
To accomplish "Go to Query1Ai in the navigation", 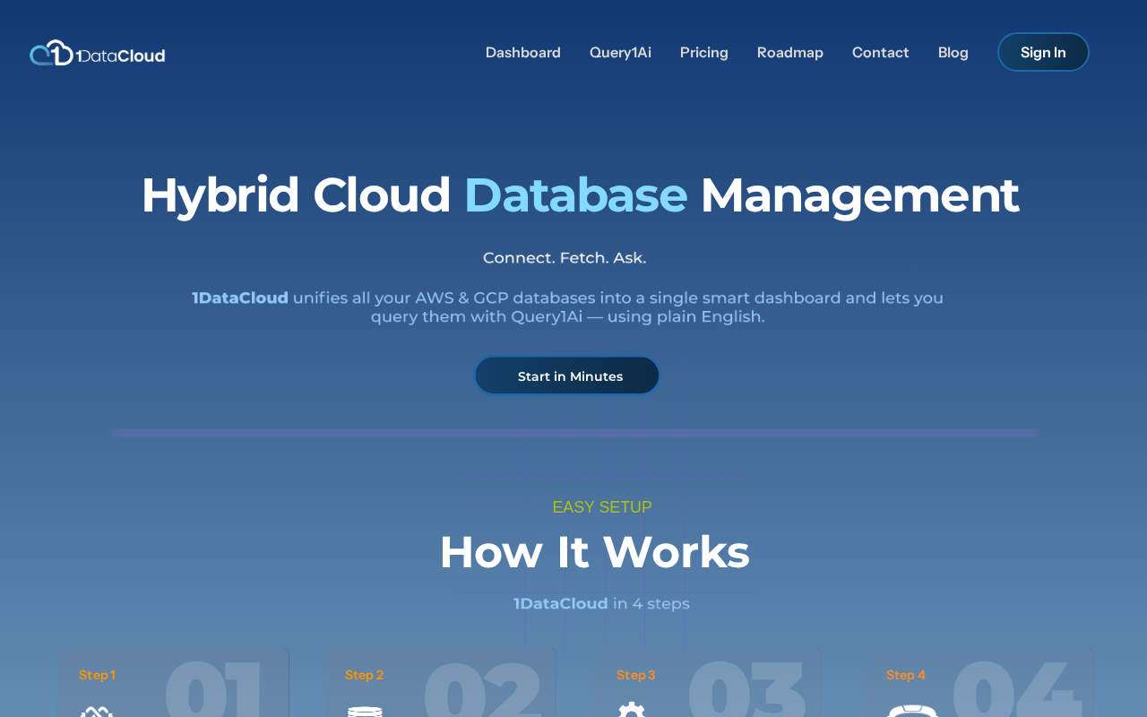I will coord(620,53).
